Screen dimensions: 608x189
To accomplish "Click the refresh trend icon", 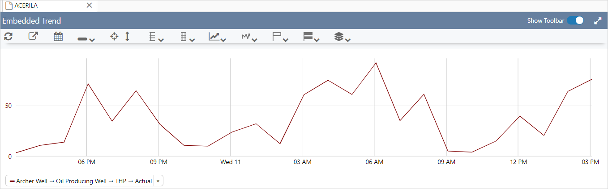I will (x=8, y=37).
